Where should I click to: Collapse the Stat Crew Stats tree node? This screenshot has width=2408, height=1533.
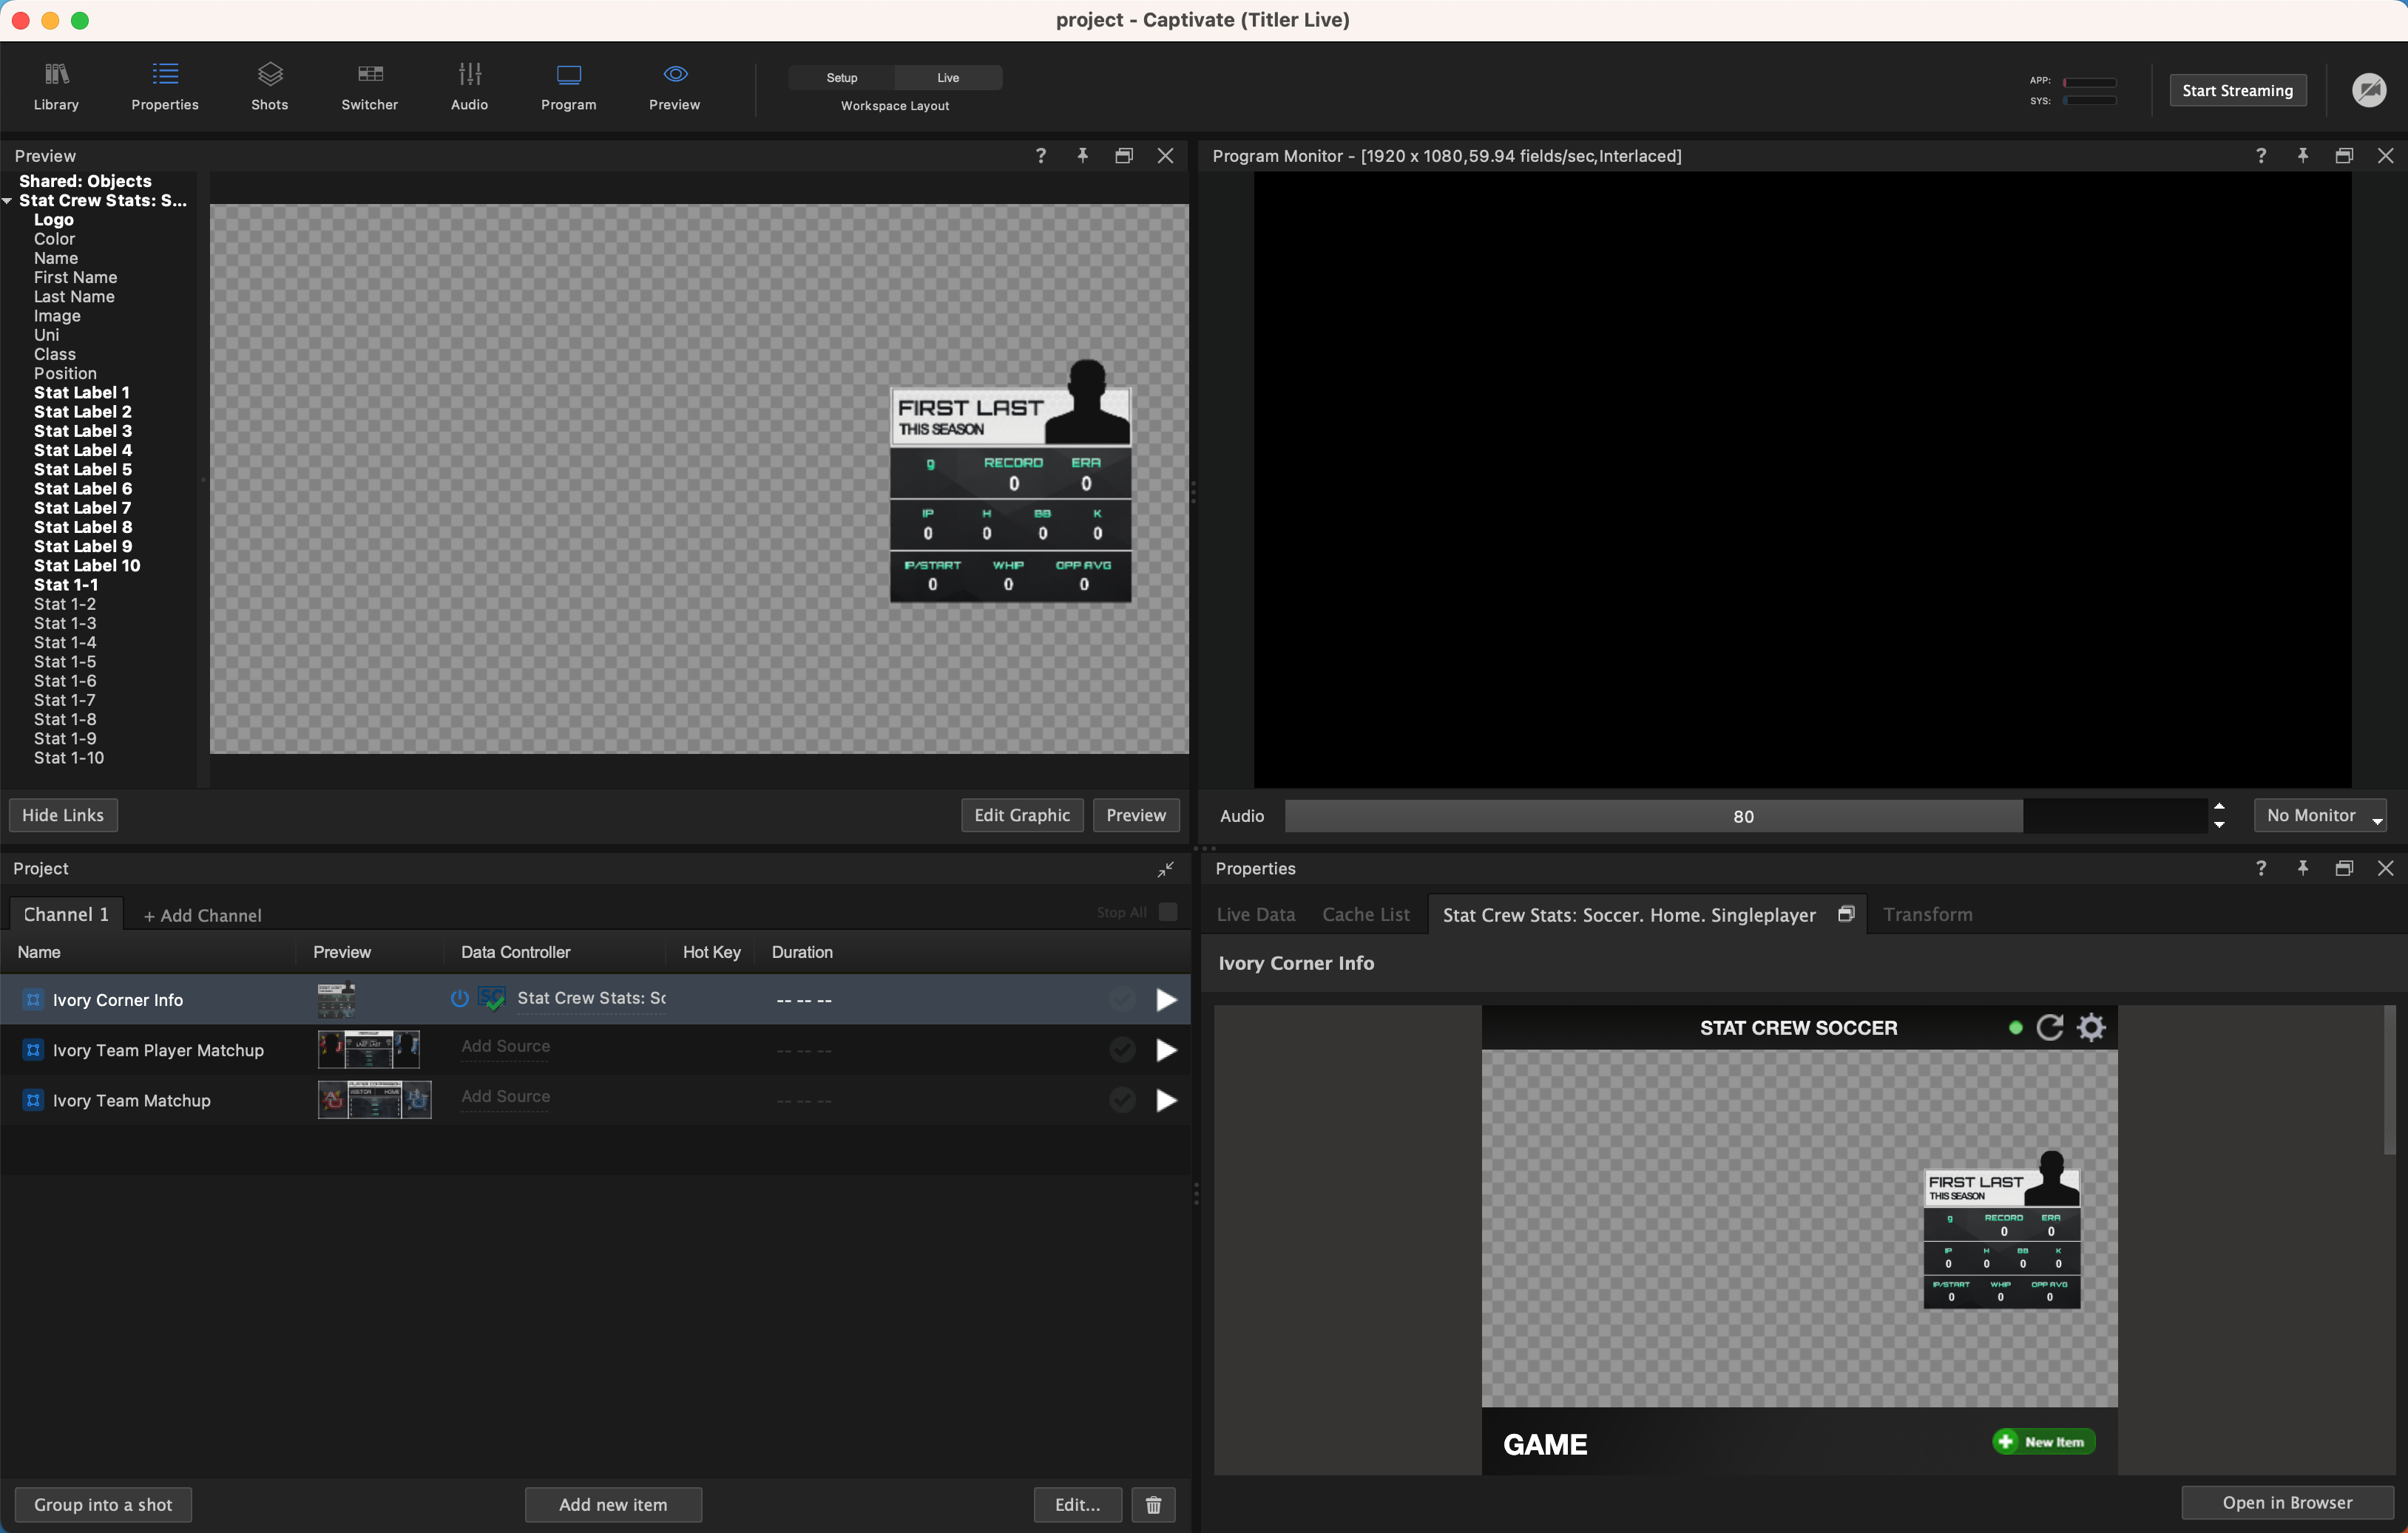coord(7,201)
